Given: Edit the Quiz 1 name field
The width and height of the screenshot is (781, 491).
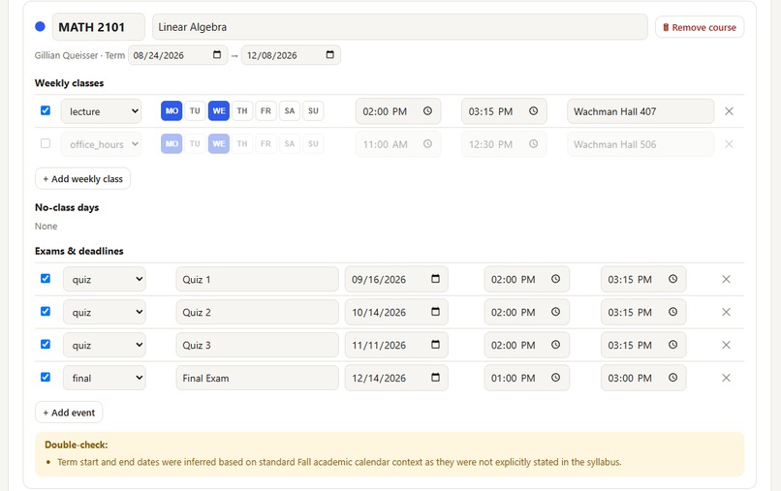Looking at the screenshot, I should (257, 279).
